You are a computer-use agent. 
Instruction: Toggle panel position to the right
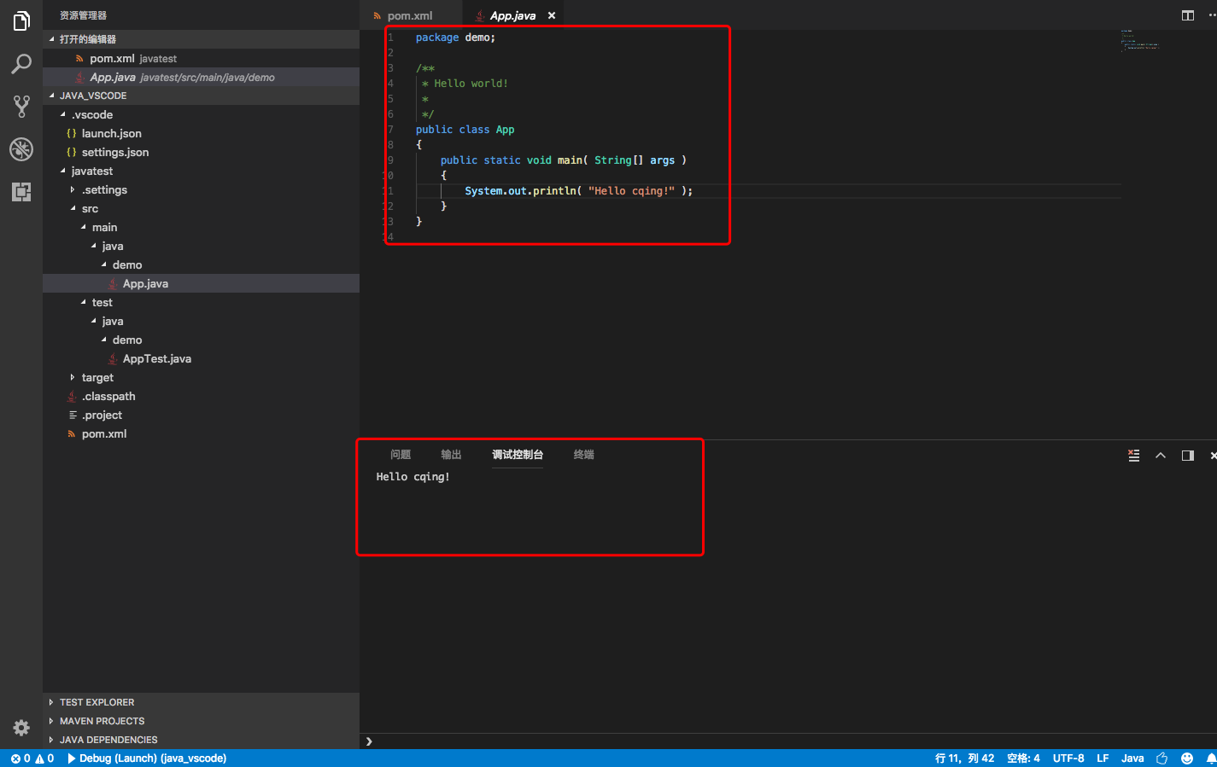(1187, 456)
